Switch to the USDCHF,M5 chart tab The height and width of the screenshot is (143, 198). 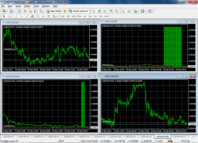[115, 137]
